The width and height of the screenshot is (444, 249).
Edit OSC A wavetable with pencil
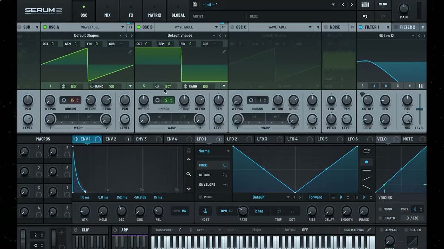pyautogui.click(x=130, y=52)
